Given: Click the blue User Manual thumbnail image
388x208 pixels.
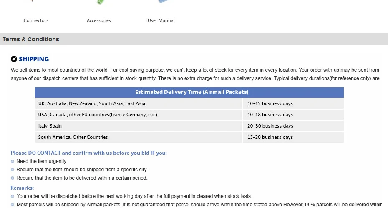Looking at the screenshot, I should (x=163, y=1).
